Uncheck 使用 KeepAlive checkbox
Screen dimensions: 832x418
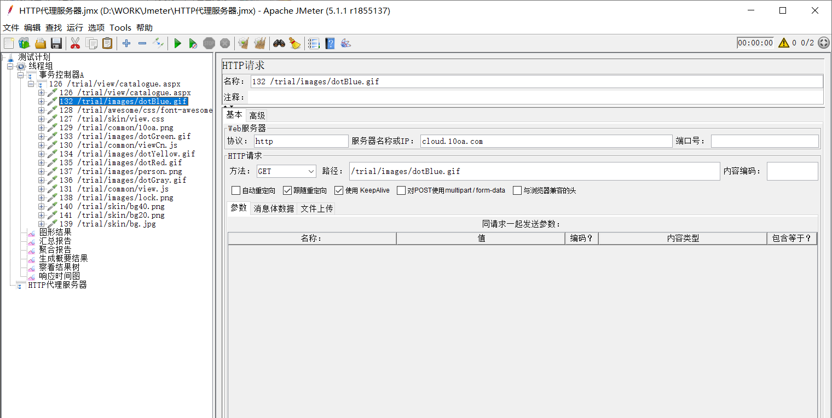pyautogui.click(x=339, y=190)
